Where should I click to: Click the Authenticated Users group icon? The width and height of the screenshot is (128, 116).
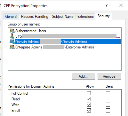point(12,31)
